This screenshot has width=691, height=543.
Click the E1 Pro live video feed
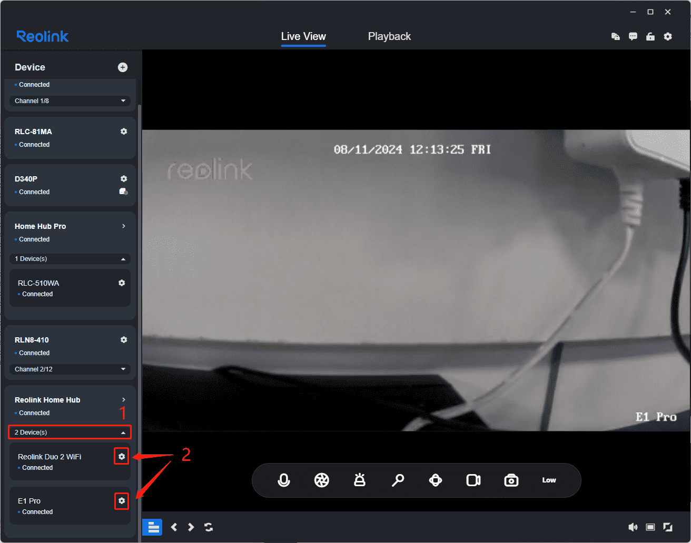click(417, 280)
